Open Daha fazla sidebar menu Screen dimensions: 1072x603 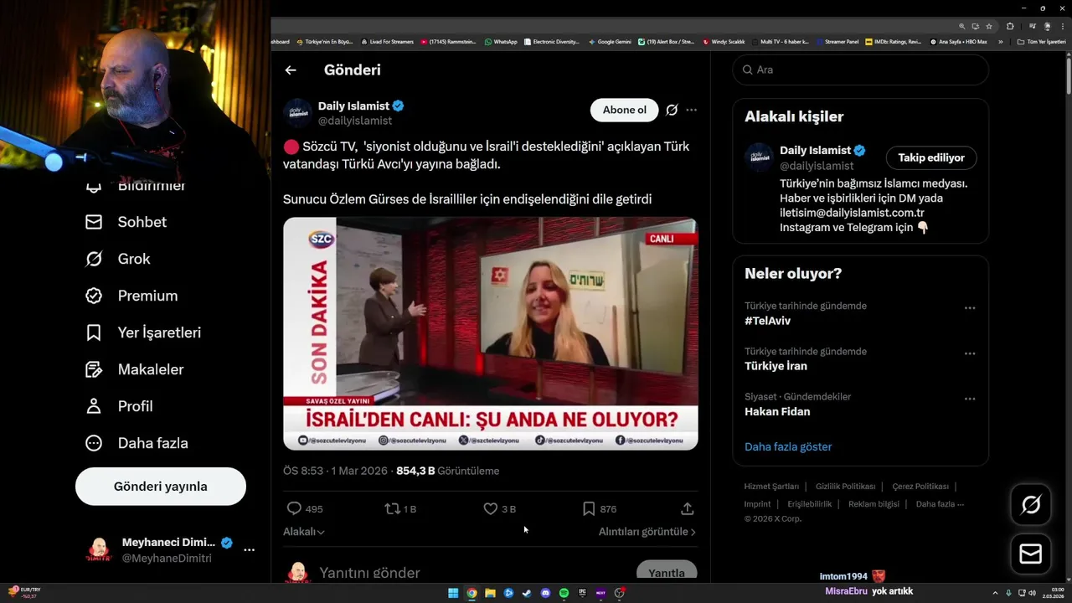[x=137, y=443]
